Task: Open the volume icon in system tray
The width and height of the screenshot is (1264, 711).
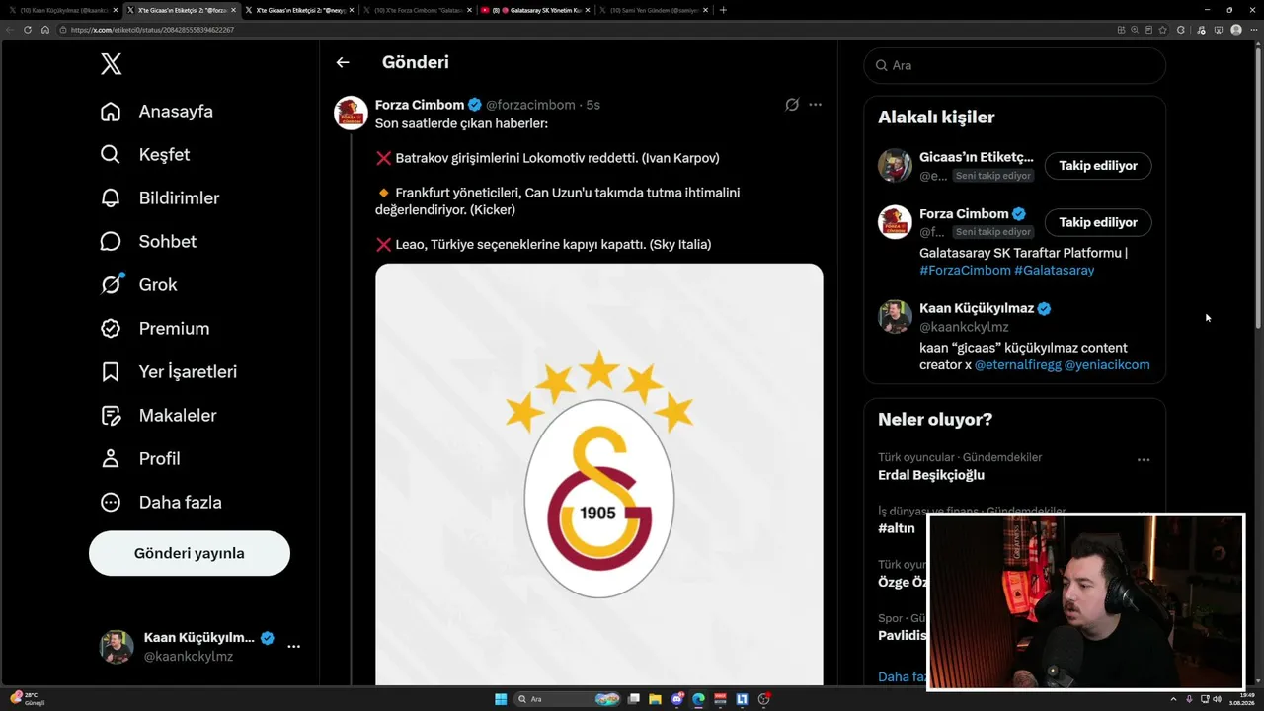Action: pos(1218,699)
